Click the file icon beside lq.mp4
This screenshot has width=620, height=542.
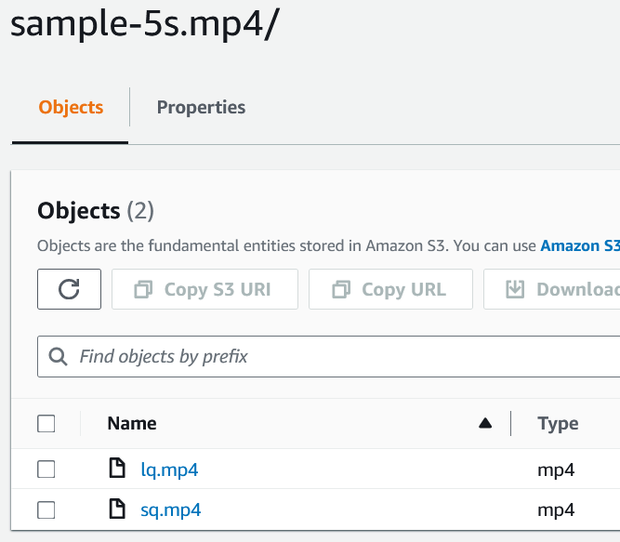(x=117, y=469)
